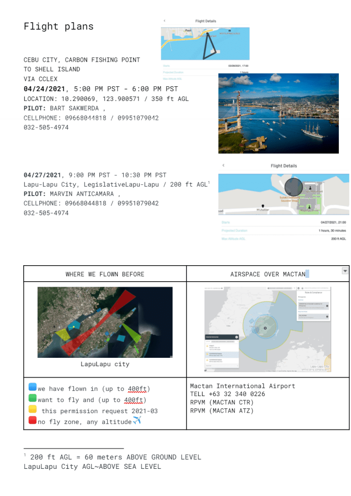
Task: Open the table cell dropdown arrow
Action: click(345, 271)
